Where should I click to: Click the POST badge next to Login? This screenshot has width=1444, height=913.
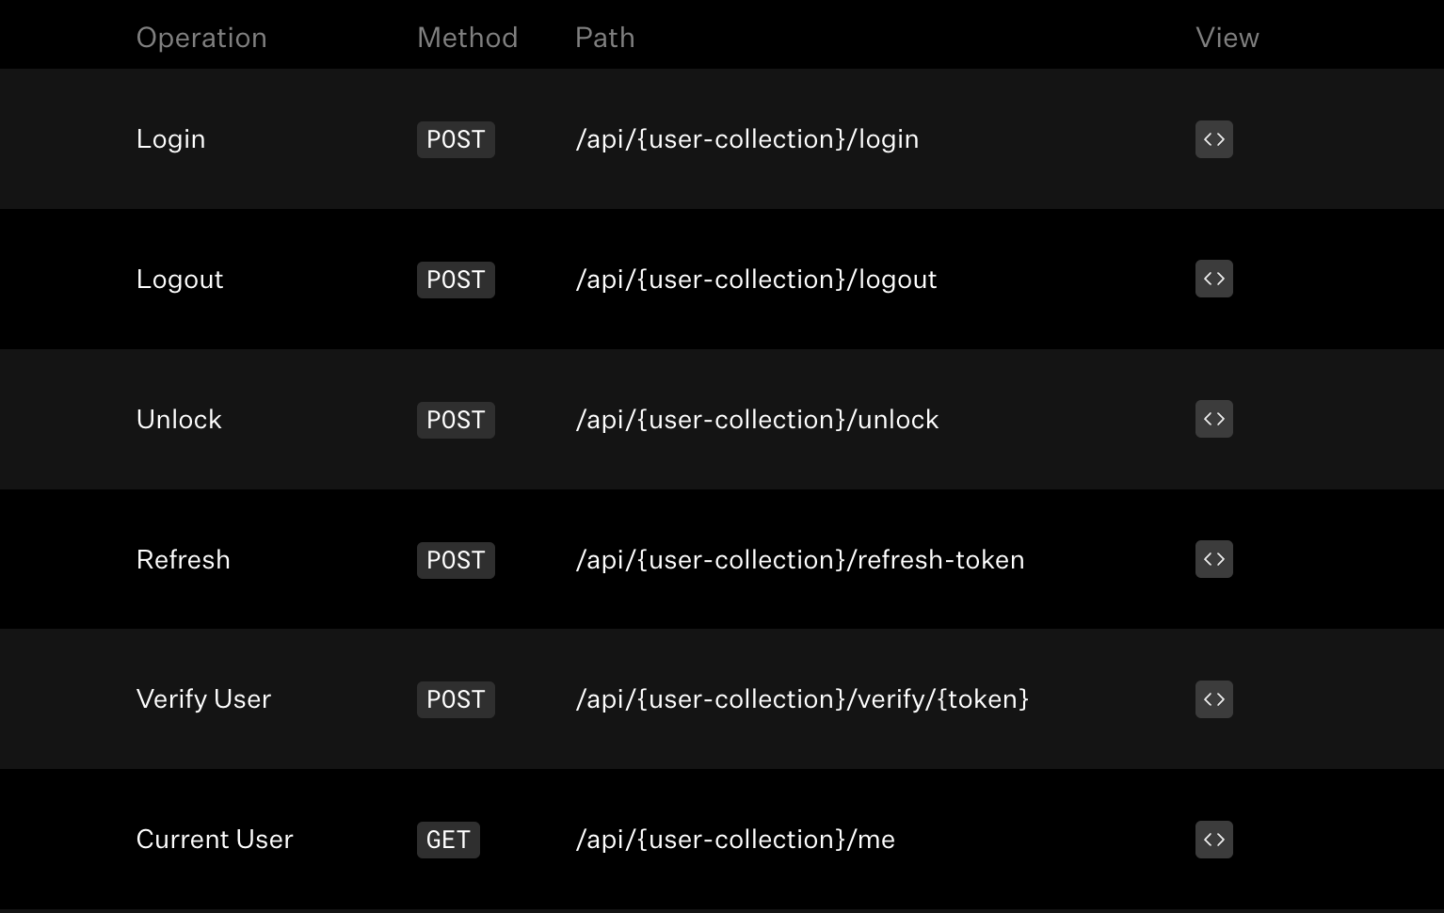pyautogui.click(x=456, y=139)
